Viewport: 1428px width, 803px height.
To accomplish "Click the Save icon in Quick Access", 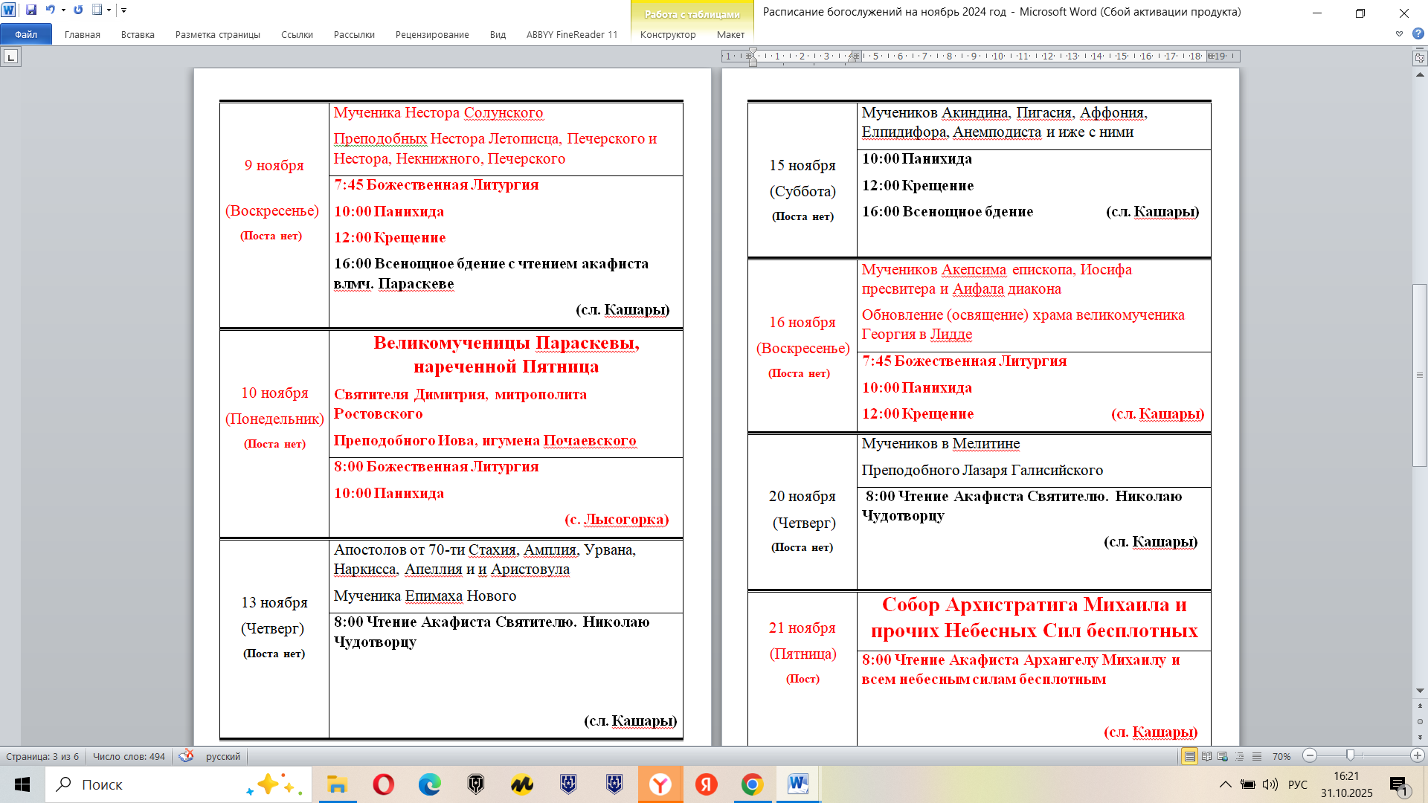I will pos(31,10).
